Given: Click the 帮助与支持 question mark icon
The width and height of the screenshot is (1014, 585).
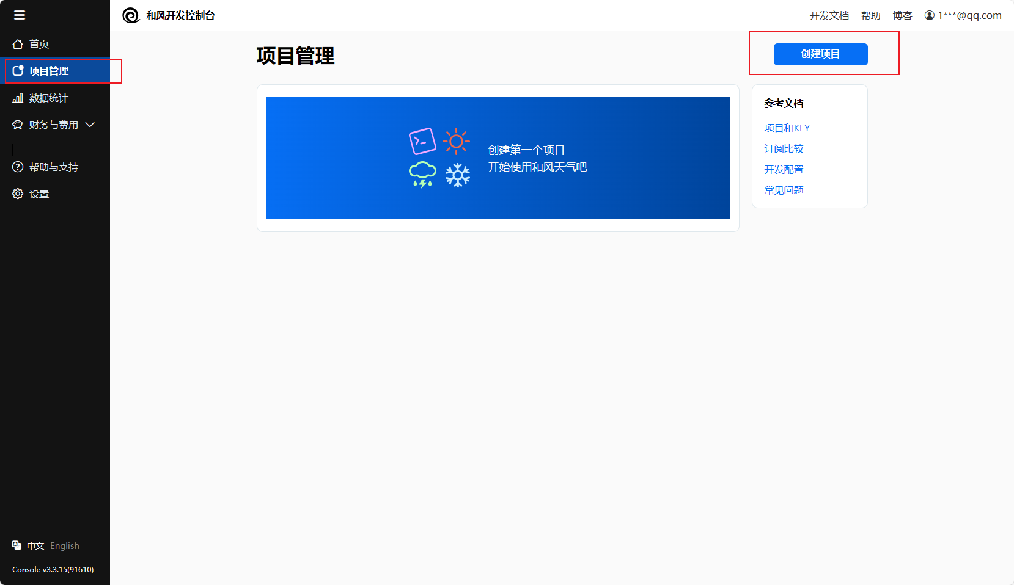Looking at the screenshot, I should click(x=18, y=167).
